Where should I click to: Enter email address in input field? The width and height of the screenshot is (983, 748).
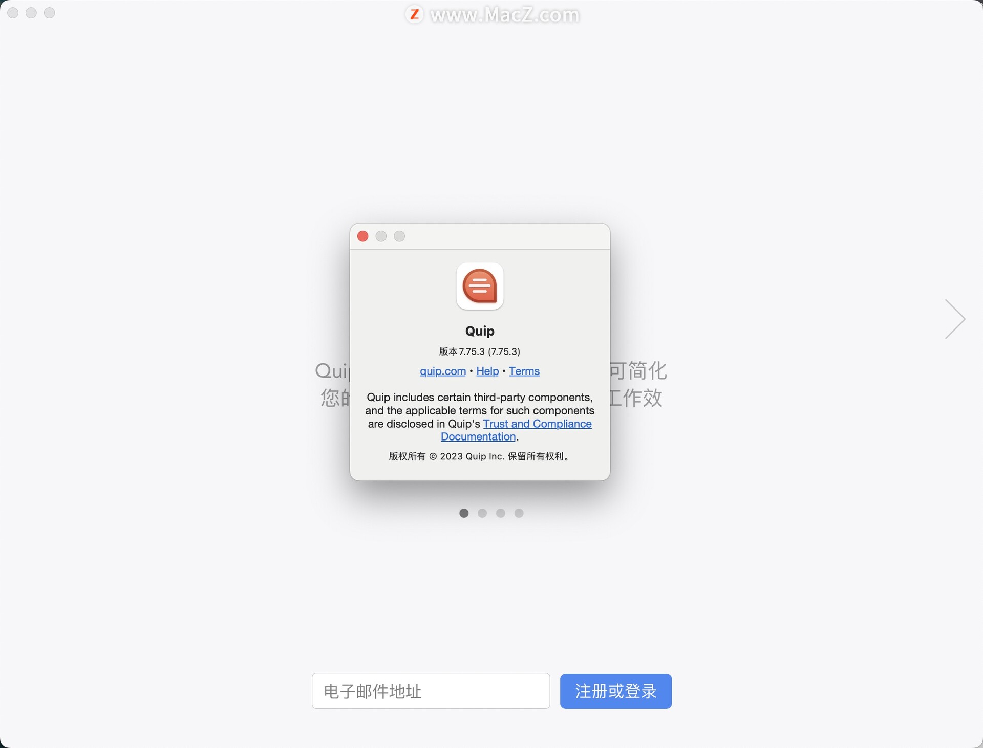(432, 691)
